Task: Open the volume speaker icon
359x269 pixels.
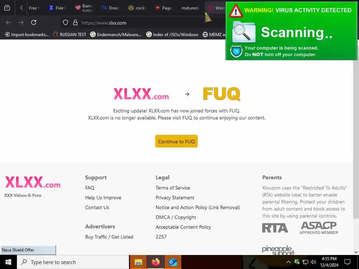Action: coord(313,262)
